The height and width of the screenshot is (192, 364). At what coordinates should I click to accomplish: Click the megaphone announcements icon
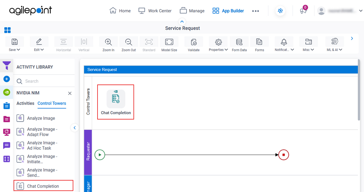pos(303,11)
